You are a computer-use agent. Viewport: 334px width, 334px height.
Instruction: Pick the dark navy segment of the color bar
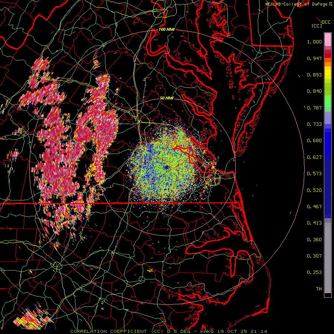328,190
